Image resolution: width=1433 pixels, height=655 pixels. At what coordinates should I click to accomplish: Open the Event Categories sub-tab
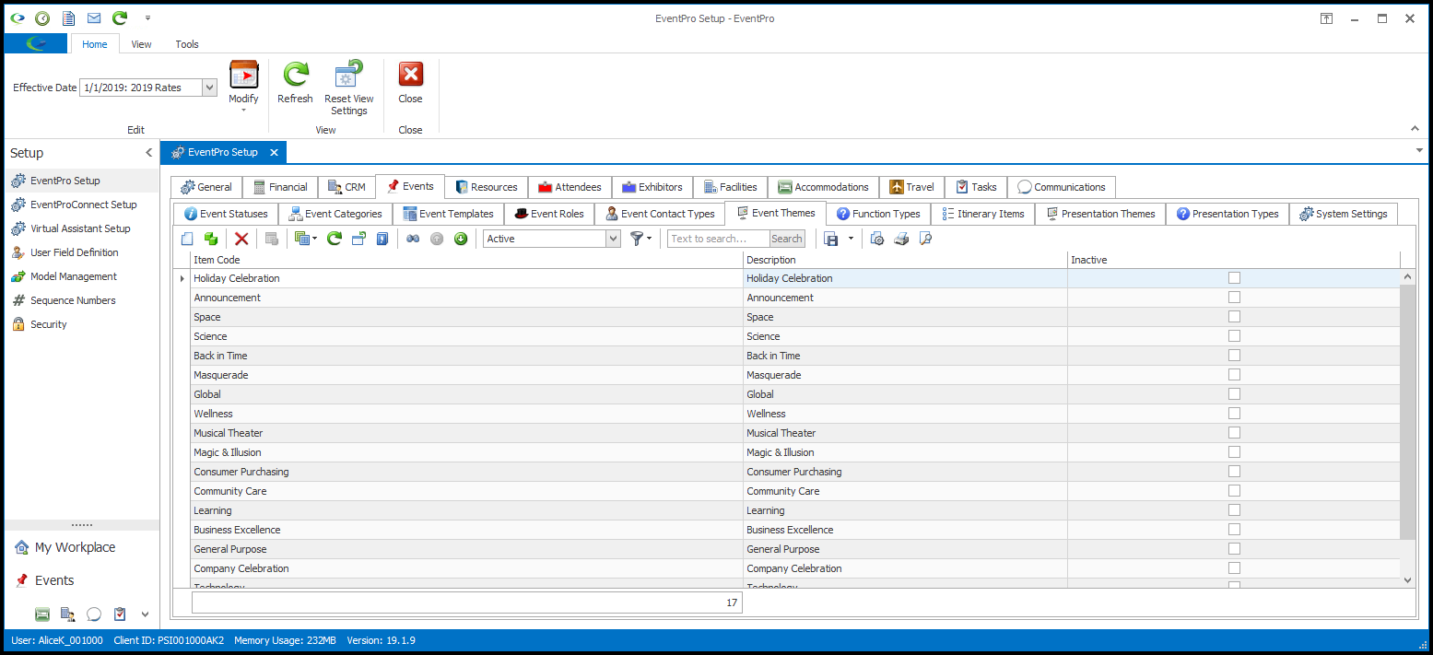(335, 214)
